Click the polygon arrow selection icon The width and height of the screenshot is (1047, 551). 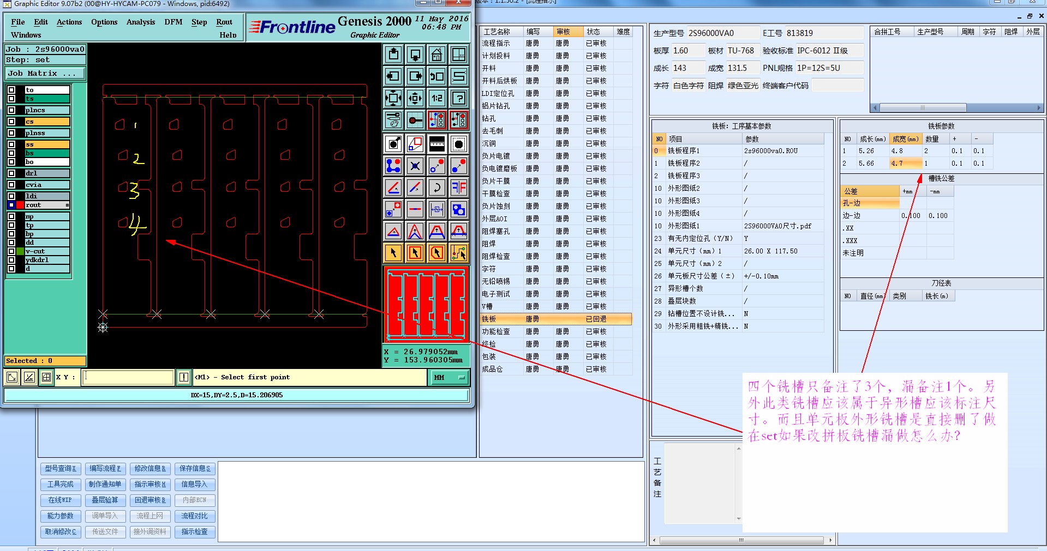click(x=437, y=253)
